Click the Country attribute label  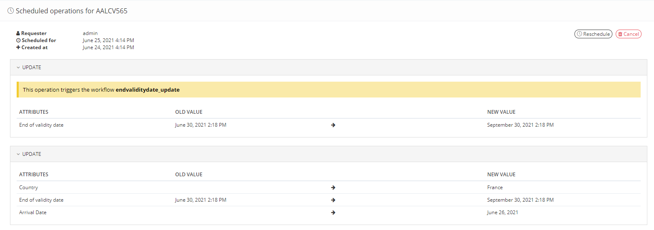pos(28,187)
